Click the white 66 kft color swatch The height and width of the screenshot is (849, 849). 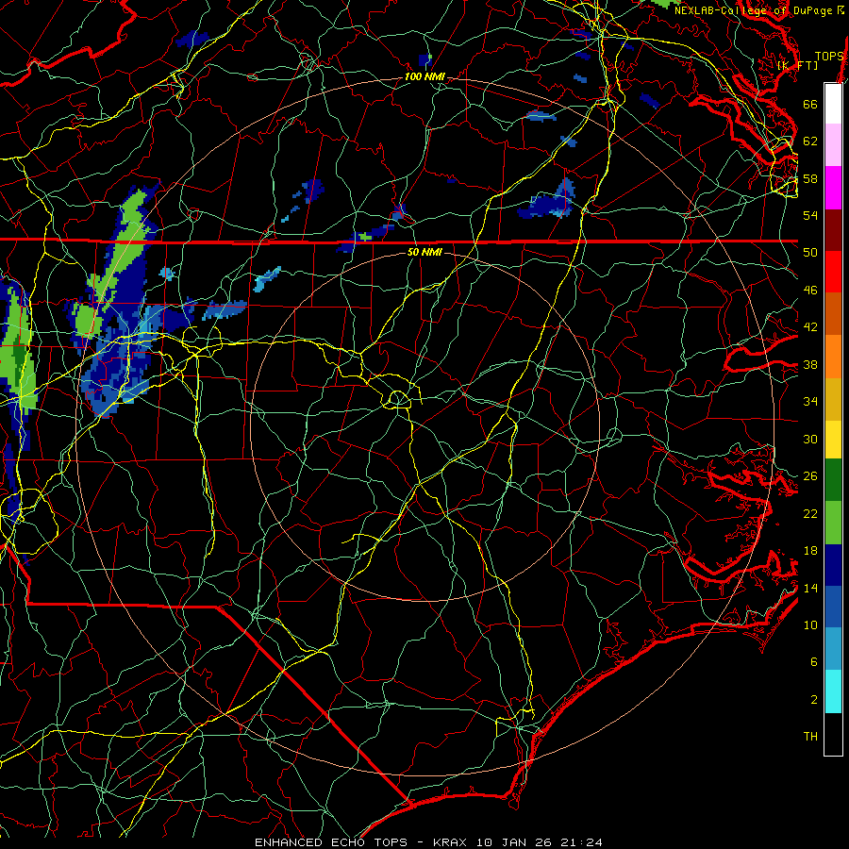[833, 104]
